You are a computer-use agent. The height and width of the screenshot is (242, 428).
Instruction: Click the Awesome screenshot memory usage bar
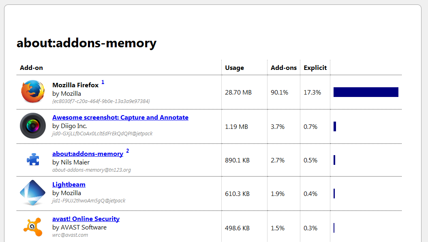coord(335,126)
